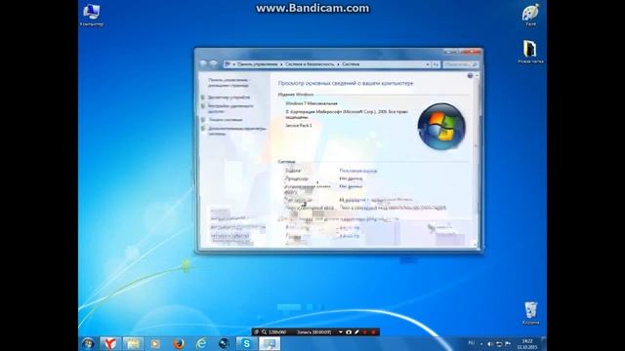Click the Bandicam screenshot camera icon
The width and height of the screenshot is (625, 351).
(349, 331)
